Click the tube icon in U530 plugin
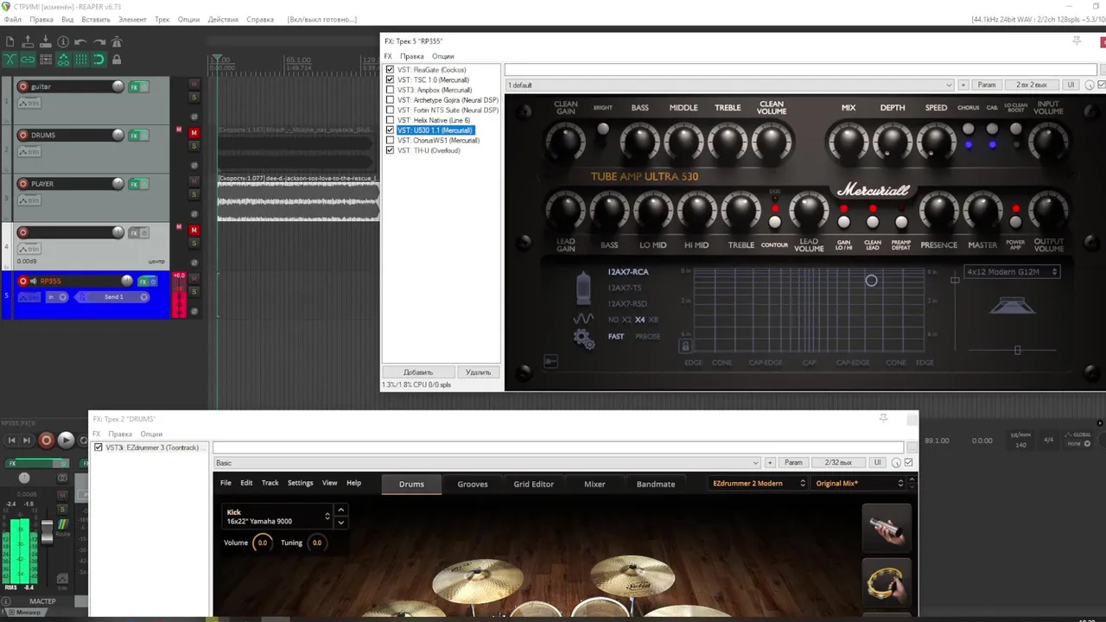The width and height of the screenshot is (1106, 622). coord(584,289)
